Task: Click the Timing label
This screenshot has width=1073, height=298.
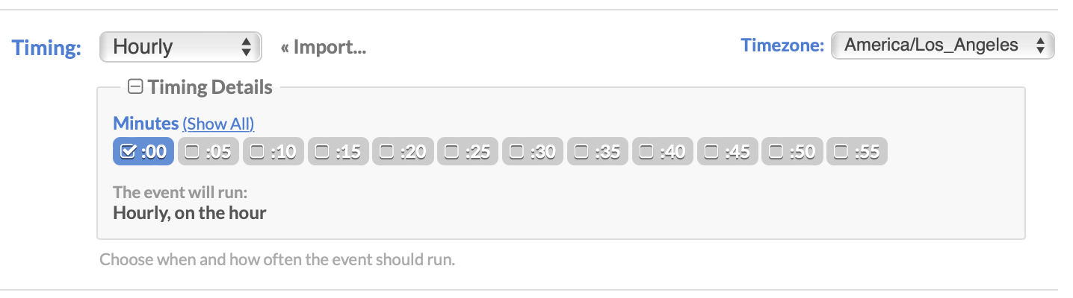Action: point(46,48)
